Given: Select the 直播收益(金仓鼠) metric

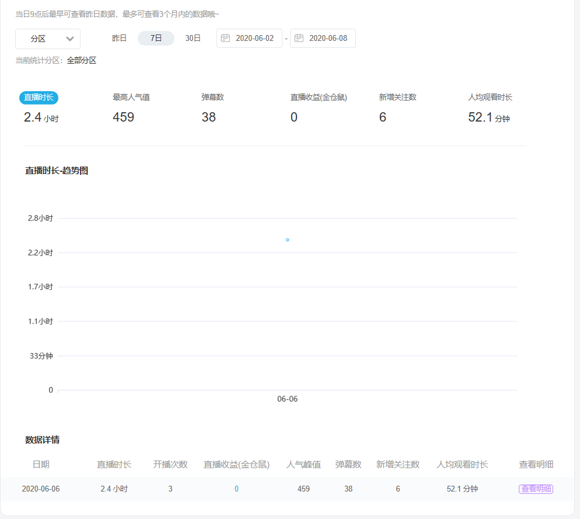Looking at the screenshot, I should tap(319, 98).
